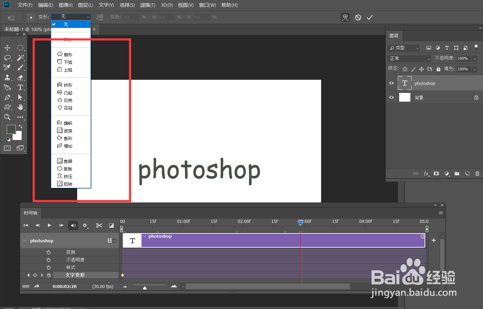Open the 滤镜(T) menu
483x309 pixels.
(x=148, y=5)
